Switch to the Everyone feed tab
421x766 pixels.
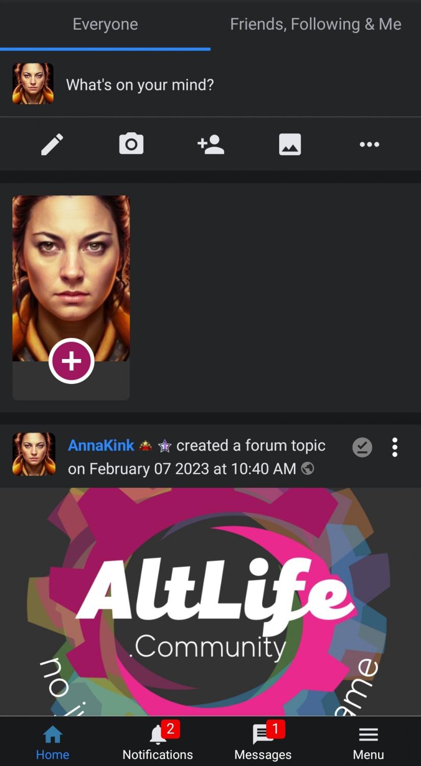[105, 24]
